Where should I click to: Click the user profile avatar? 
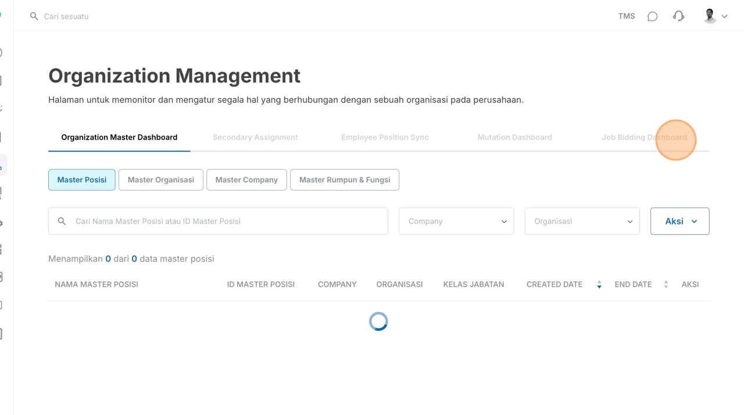coord(710,16)
